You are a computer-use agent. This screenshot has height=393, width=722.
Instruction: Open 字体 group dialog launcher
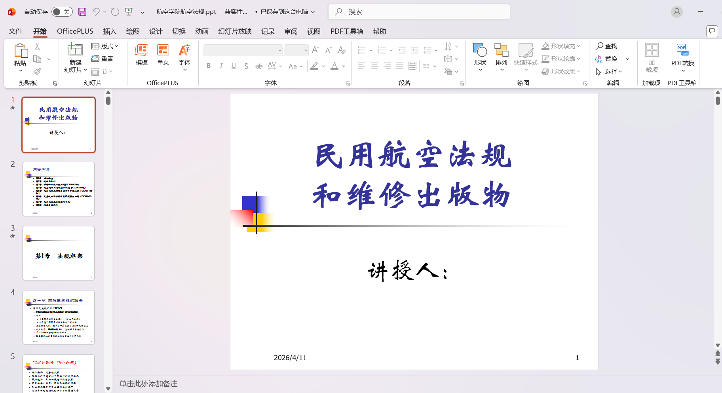[348, 84]
